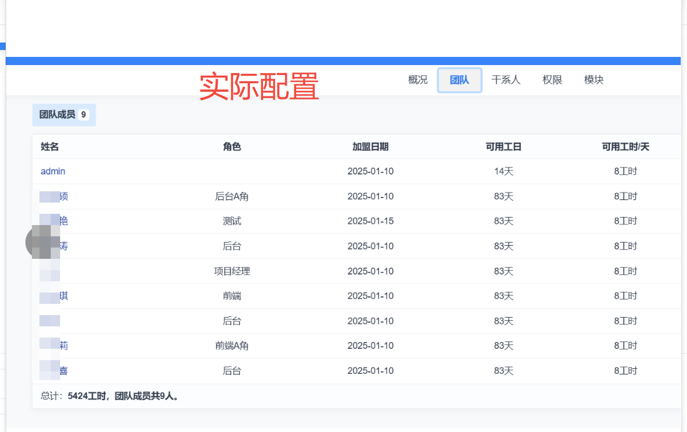Image resolution: width=687 pixels, height=432 pixels.
Task: Click the 可用工时/天 column header
Action: click(626, 147)
